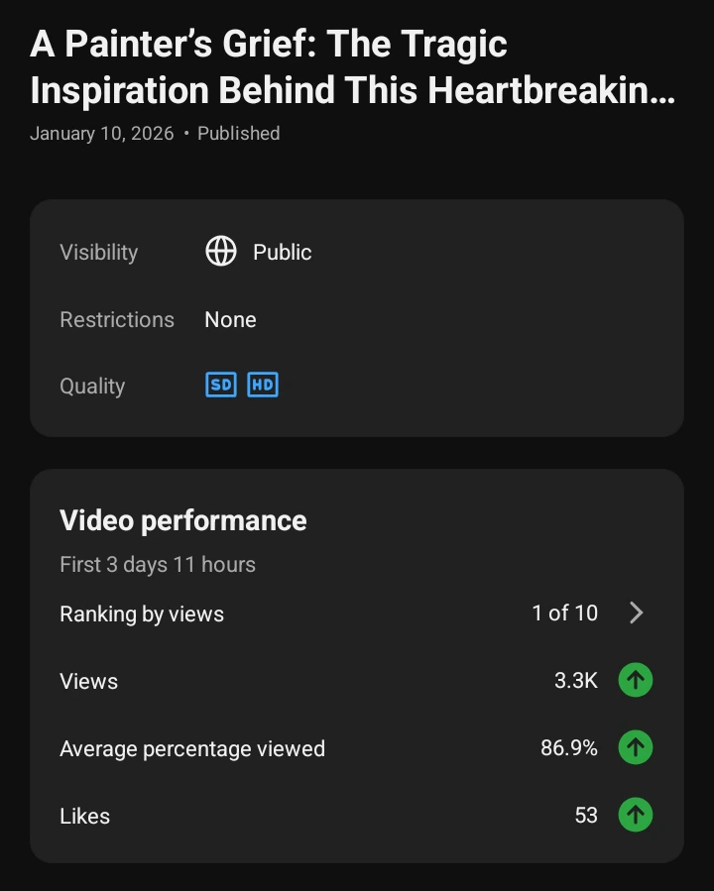
Task: Select the 86.9% average percentage viewed value
Action: click(569, 747)
